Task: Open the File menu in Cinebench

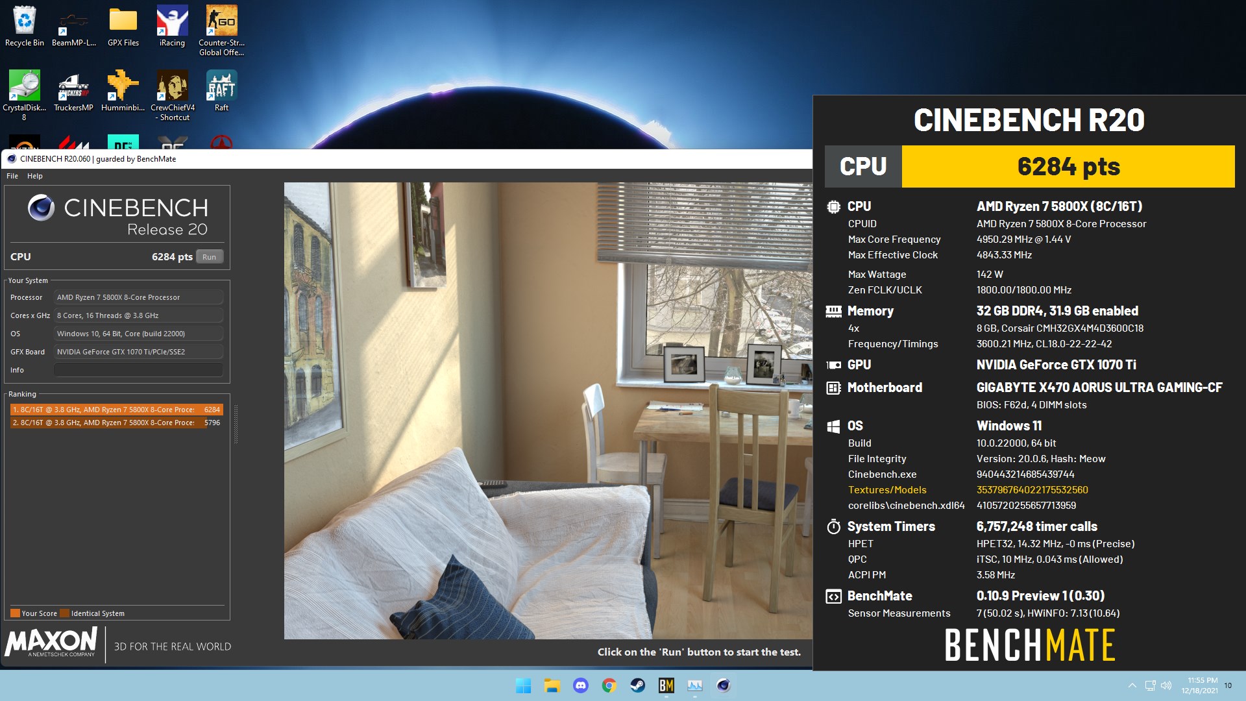Action: point(12,176)
